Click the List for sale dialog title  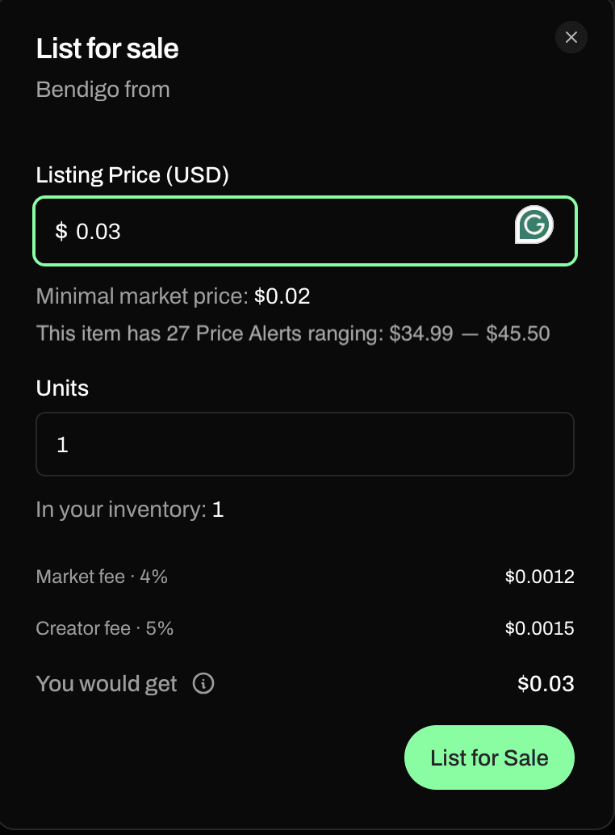(x=107, y=48)
